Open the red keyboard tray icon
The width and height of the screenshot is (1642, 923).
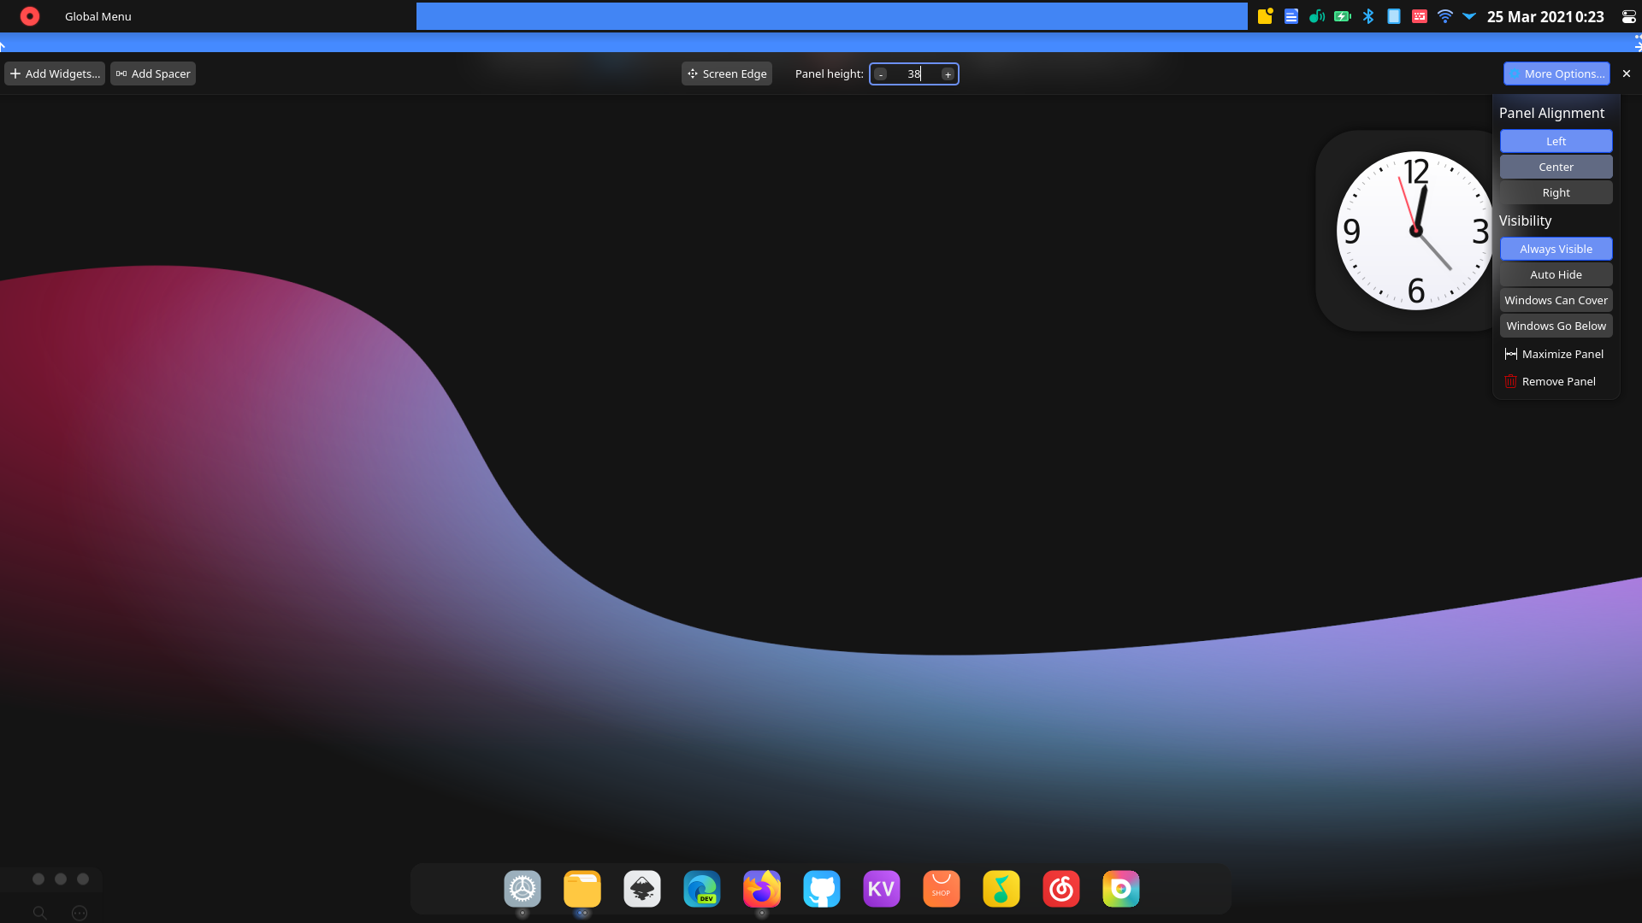coord(1420,16)
